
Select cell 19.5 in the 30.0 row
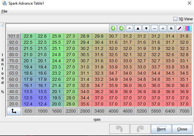56,98
